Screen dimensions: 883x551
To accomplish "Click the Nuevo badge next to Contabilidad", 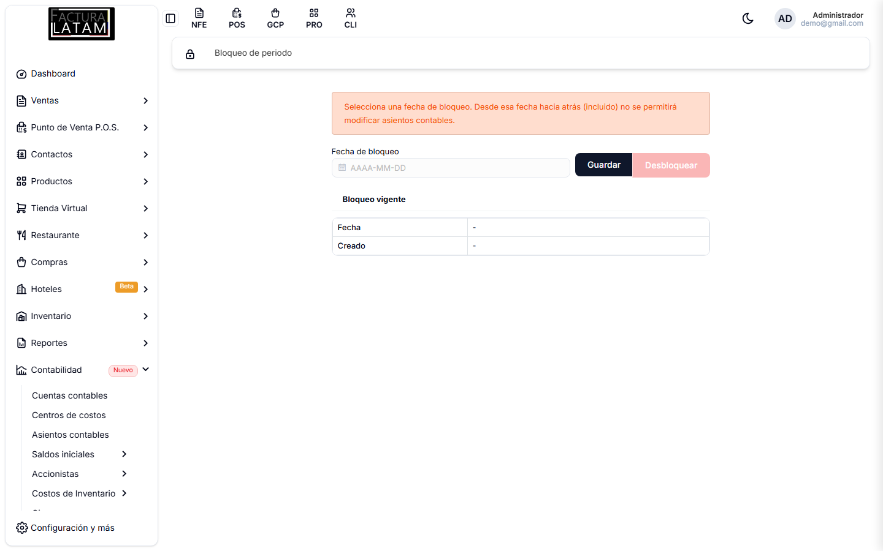I will 123,370.
